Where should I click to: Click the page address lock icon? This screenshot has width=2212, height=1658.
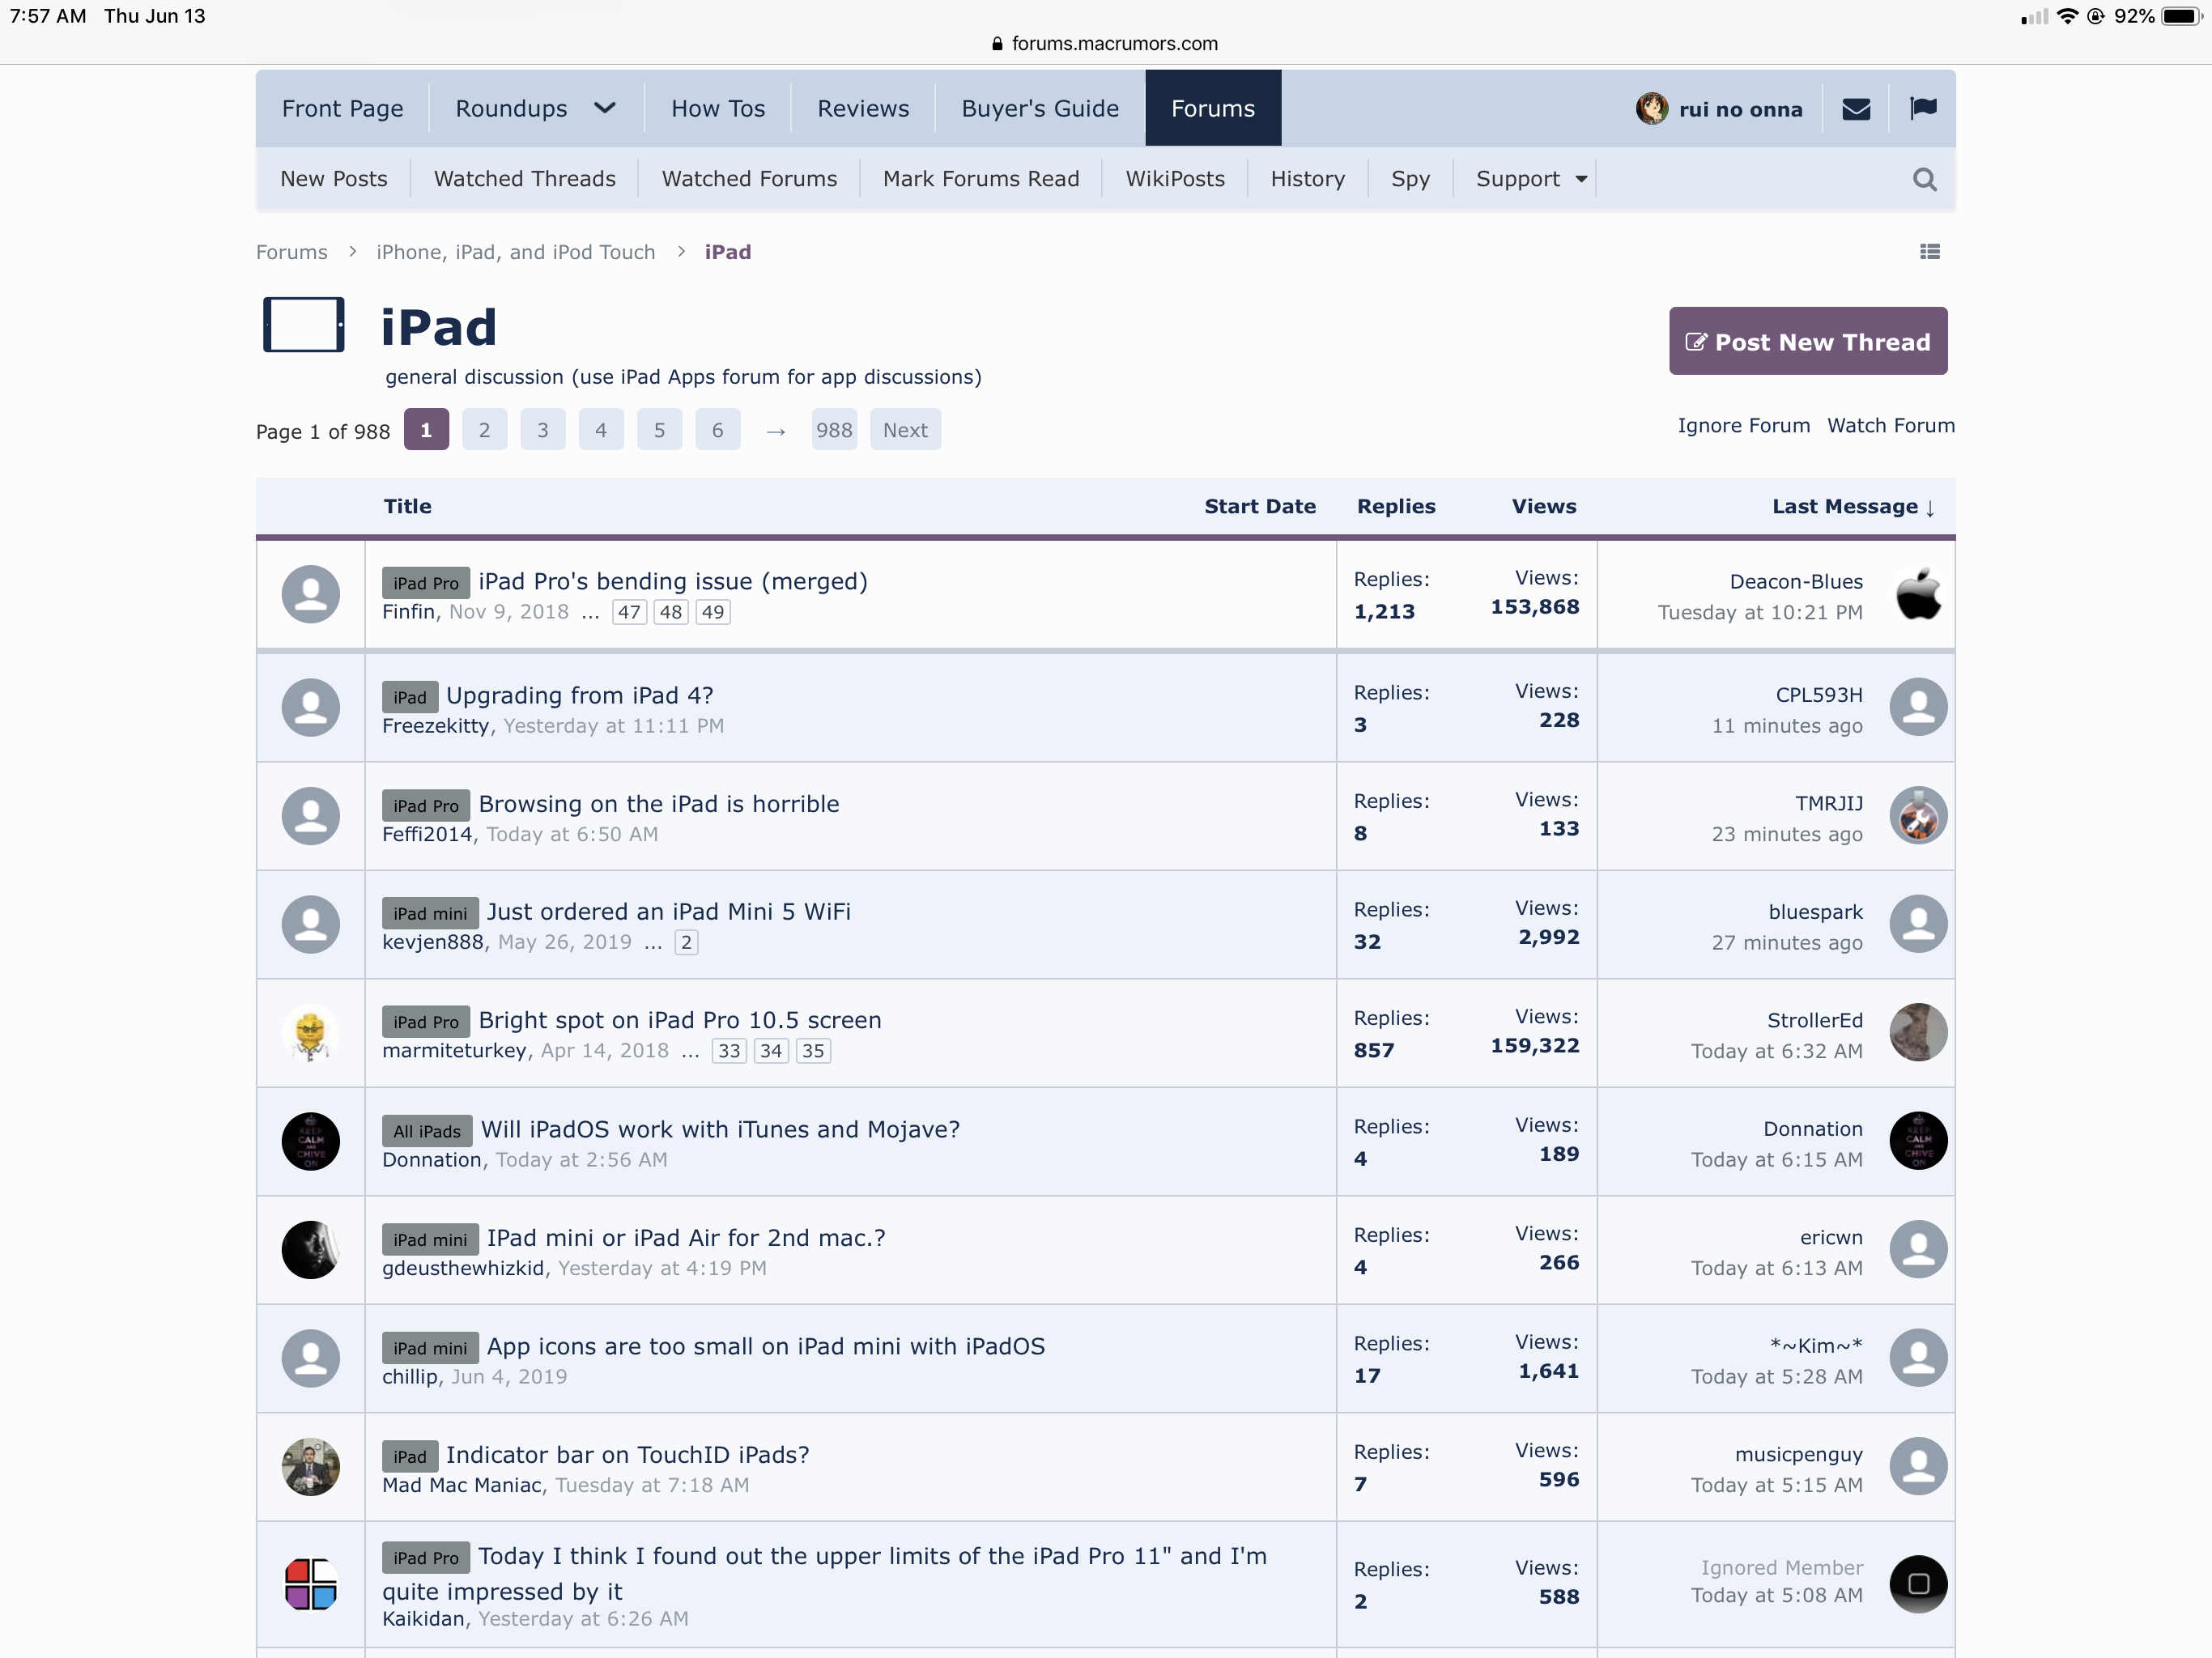pyautogui.click(x=997, y=43)
